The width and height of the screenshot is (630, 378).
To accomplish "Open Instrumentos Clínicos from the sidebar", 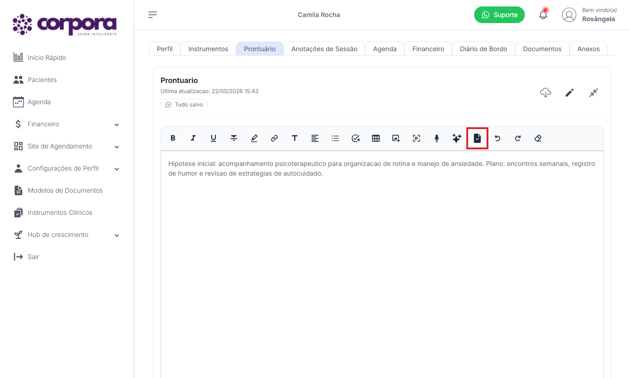I will tap(60, 213).
